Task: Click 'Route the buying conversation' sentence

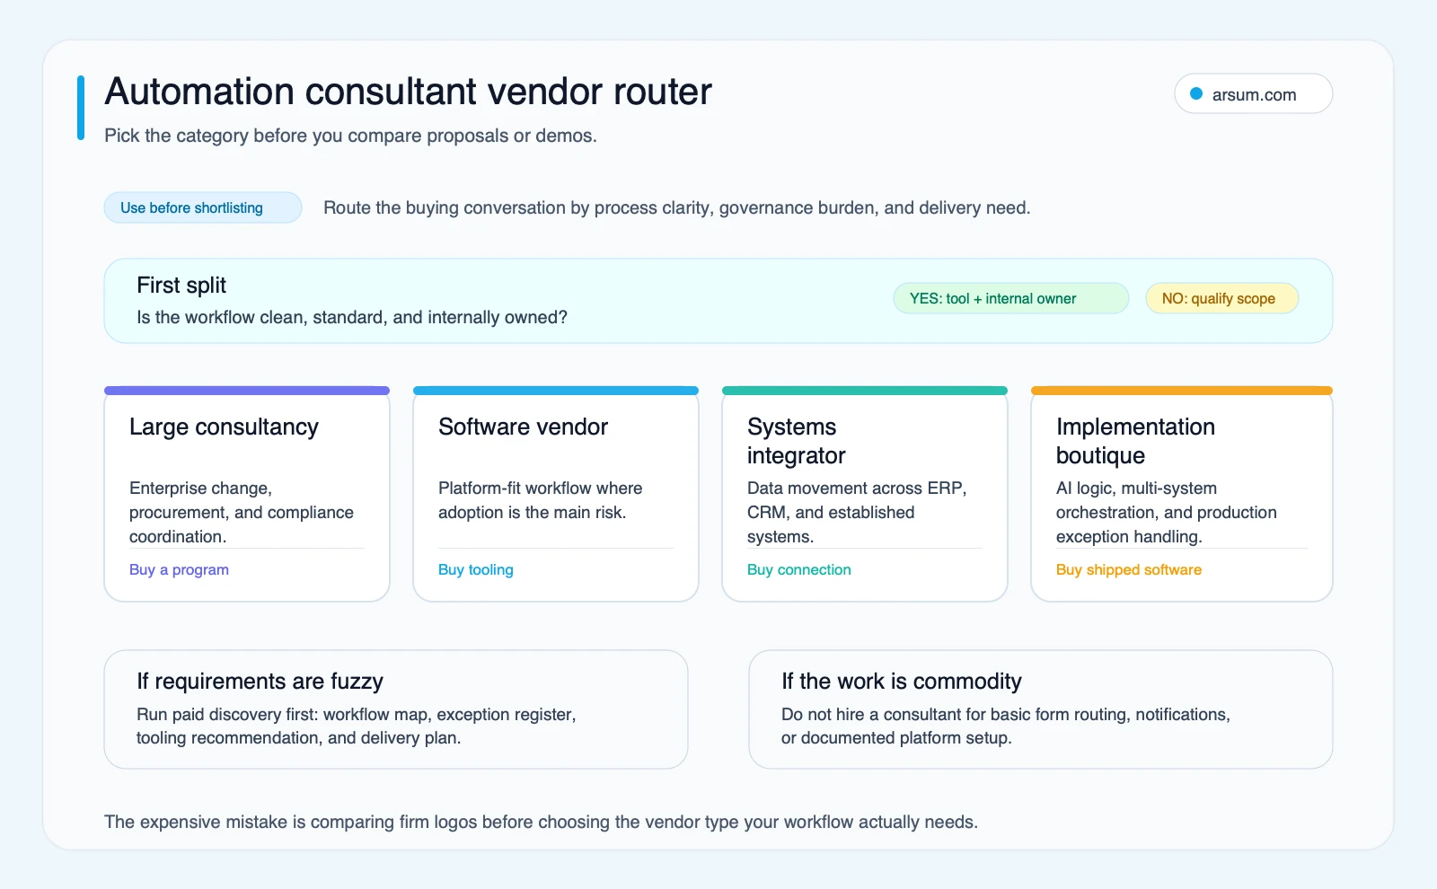Action: point(677,207)
